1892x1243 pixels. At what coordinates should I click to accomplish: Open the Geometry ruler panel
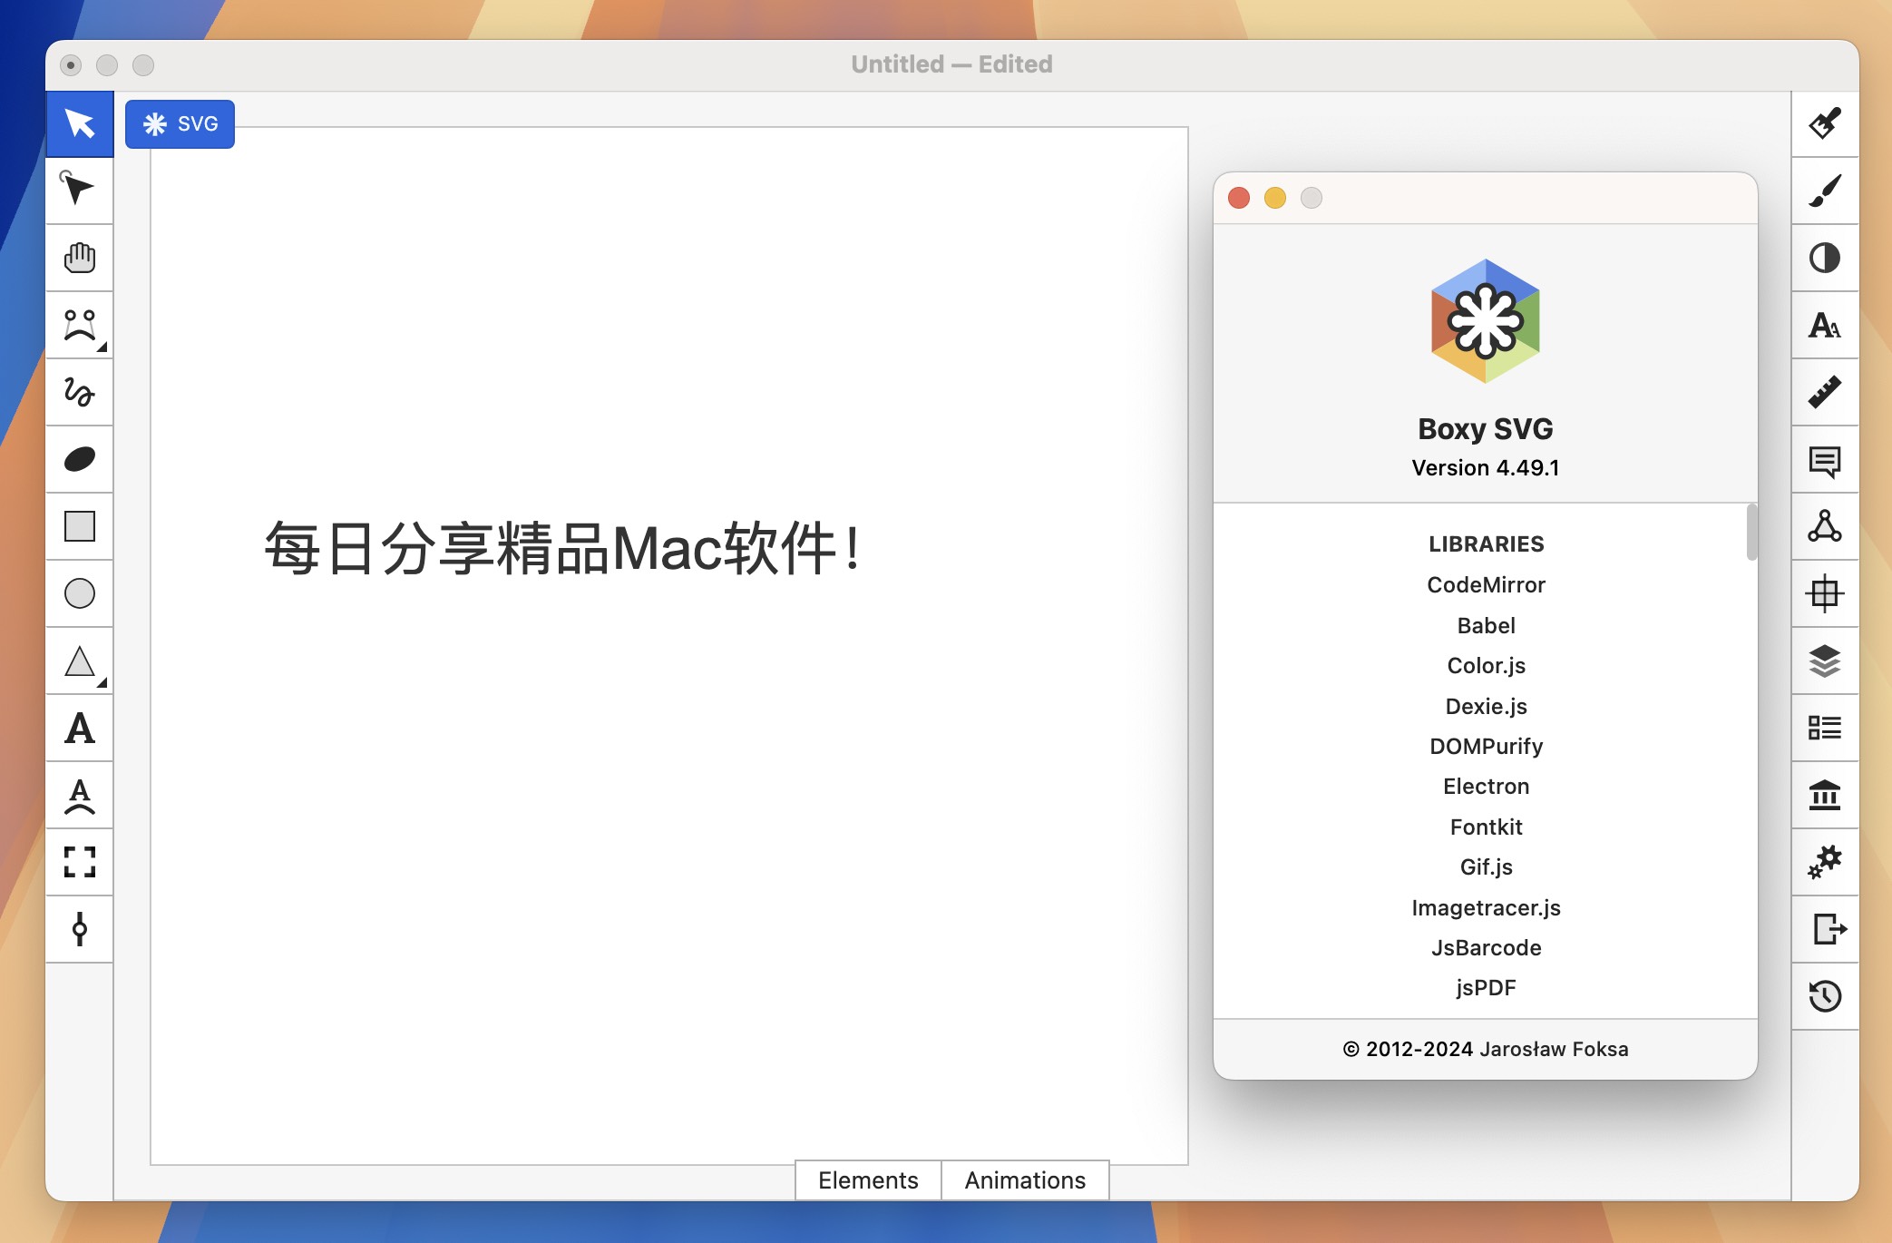1825,392
